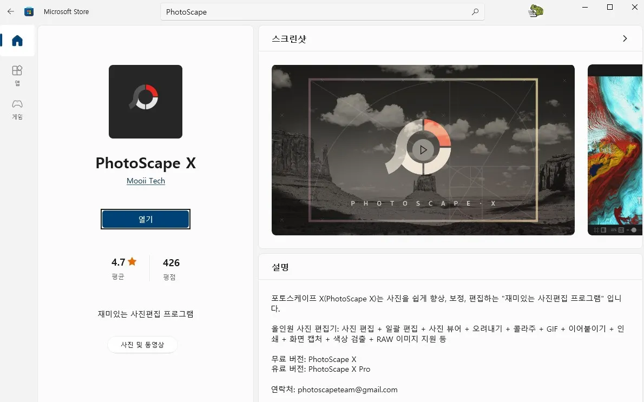The height and width of the screenshot is (402, 644).
Task: Click the 유료 버전: PhotoScape X Pro line
Action: [321, 369]
